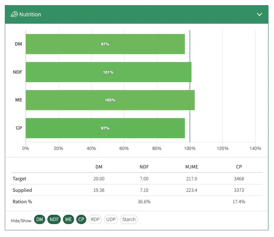Enable the Starch nutrient pill

coord(129,219)
